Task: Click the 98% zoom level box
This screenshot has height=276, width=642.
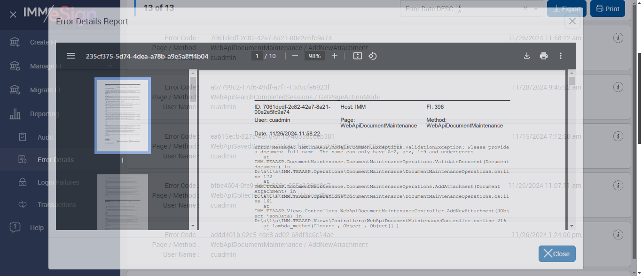Action: click(x=315, y=56)
